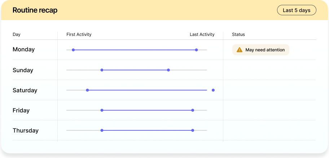Click the Day column header
This screenshot has height=158, width=329.
click(x=17, y=34)
